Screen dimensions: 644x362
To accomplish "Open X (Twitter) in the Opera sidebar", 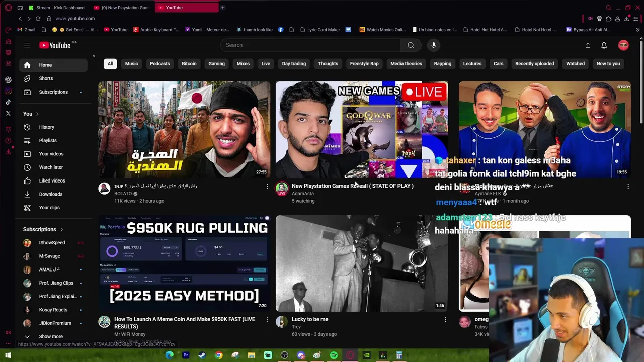I will (x=8, y=114).
